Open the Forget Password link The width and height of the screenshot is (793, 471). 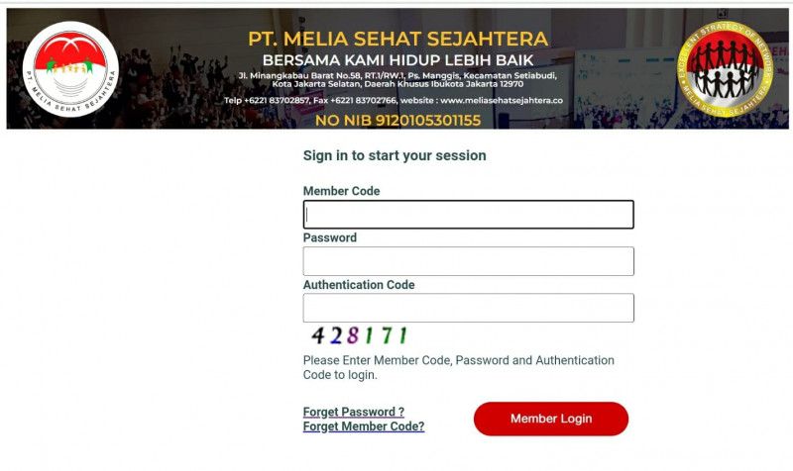(354, 412)
